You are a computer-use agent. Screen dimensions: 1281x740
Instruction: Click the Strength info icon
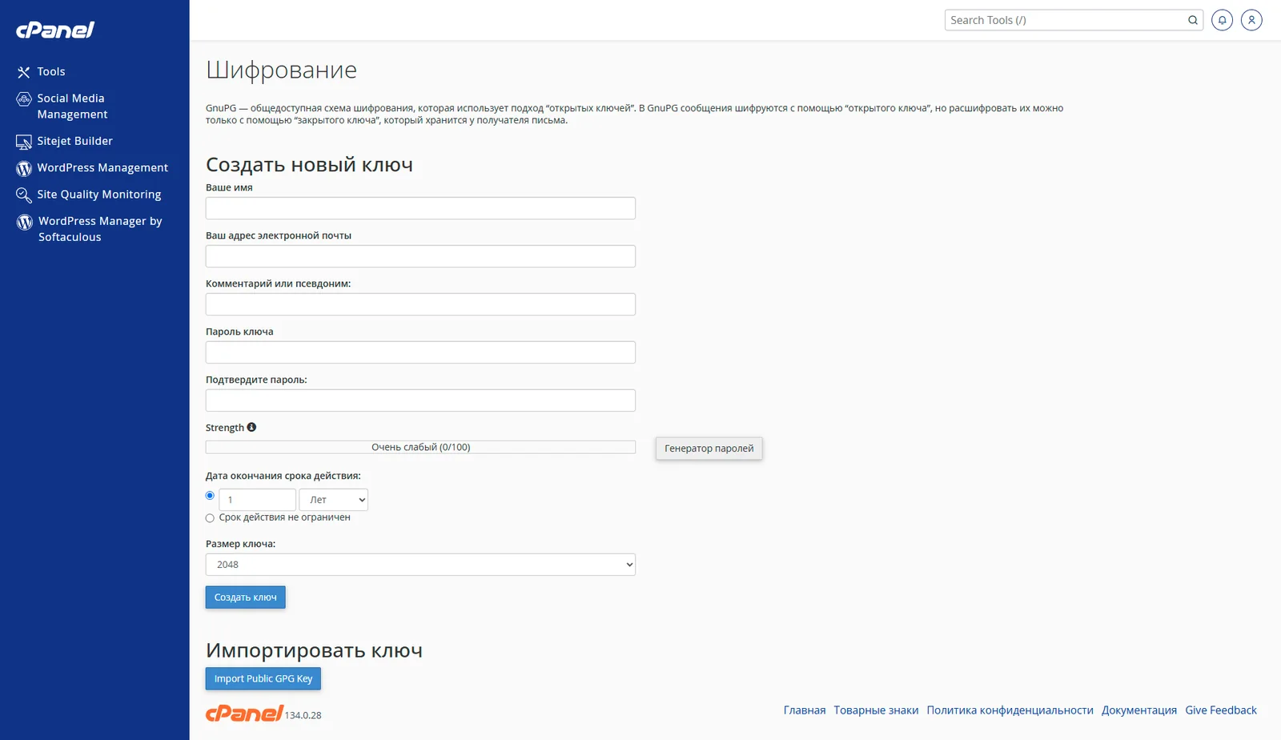click(251, 427)
